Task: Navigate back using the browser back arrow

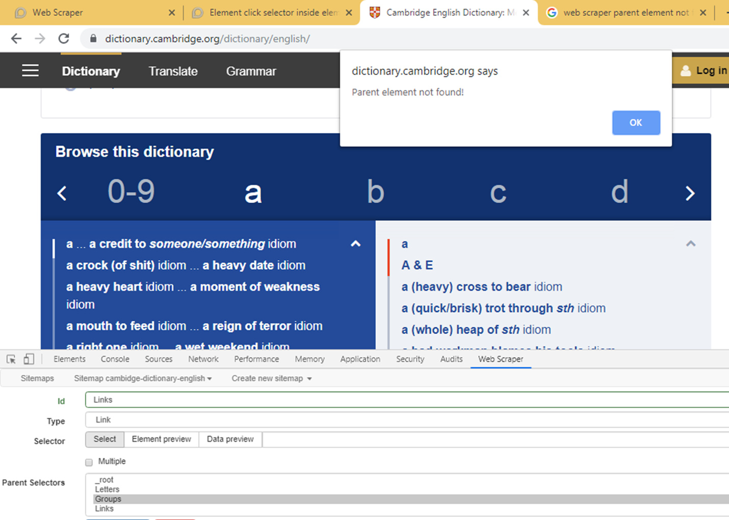Action: pyautogui.click(x=16, y=38)
